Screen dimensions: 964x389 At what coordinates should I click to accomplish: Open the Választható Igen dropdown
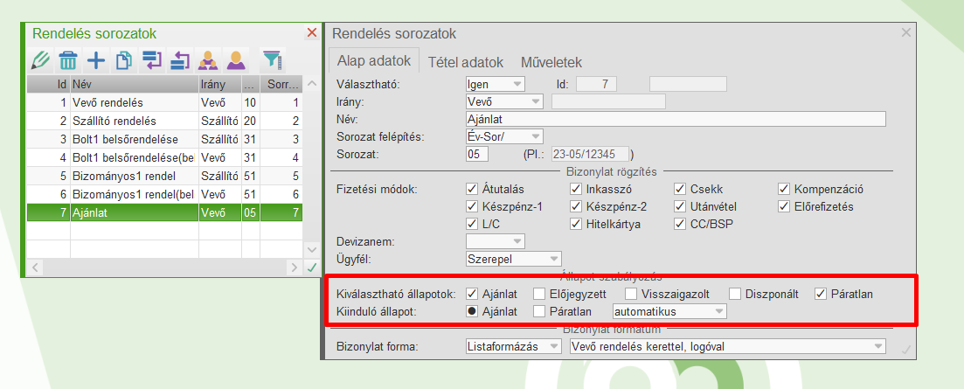pyautogui.click(x=496, y=84)
